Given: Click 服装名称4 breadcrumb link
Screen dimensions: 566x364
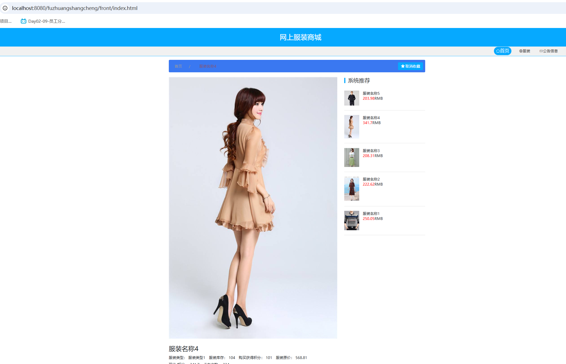Looking at the screenshot, I should click(208, 66).
